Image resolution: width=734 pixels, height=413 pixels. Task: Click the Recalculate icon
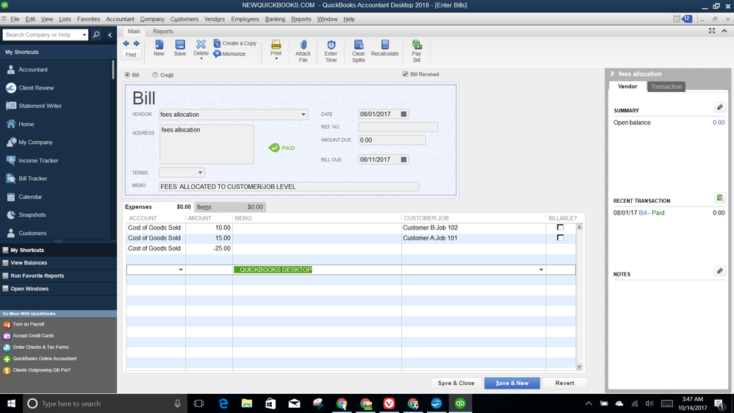pyautogui.click(x=385, y=45)
